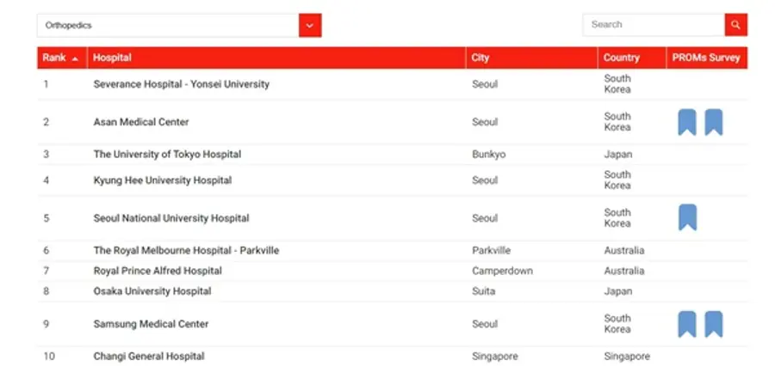Click the Rank sort arrow icon
The image size is (775, 366).
tap(75, 58)
